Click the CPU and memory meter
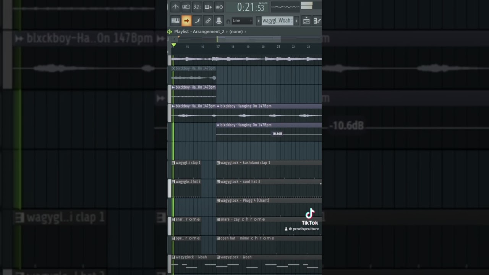Image resolution: width=489 pixels, height=275 pixels. pos(307,5)
